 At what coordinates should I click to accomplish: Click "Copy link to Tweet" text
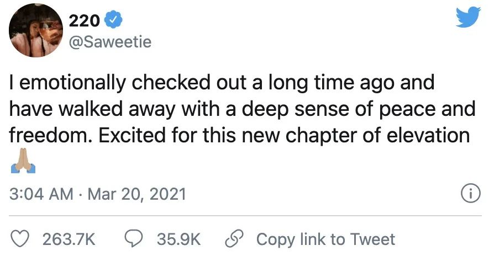(325, 239)
